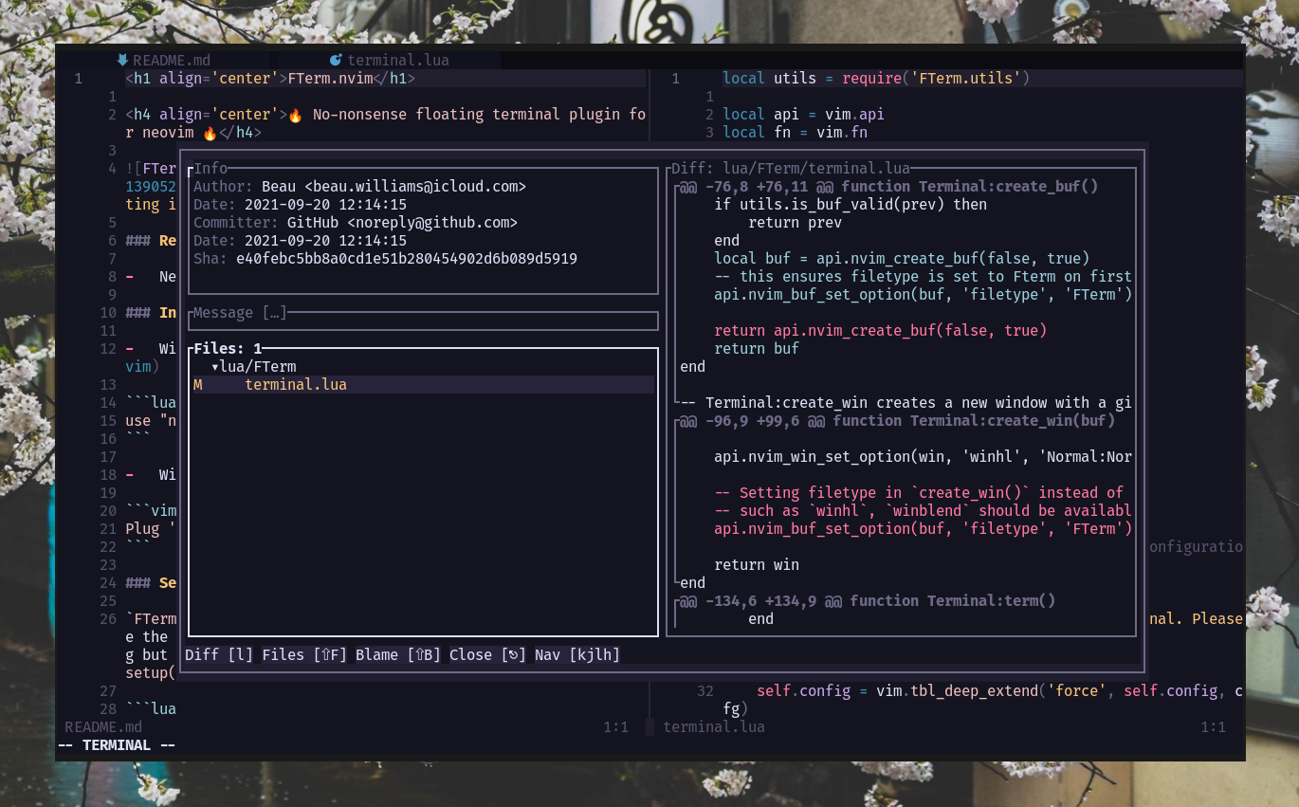Click the Sha hash e40febc5bb8a0cd1 line

[385, 259]
